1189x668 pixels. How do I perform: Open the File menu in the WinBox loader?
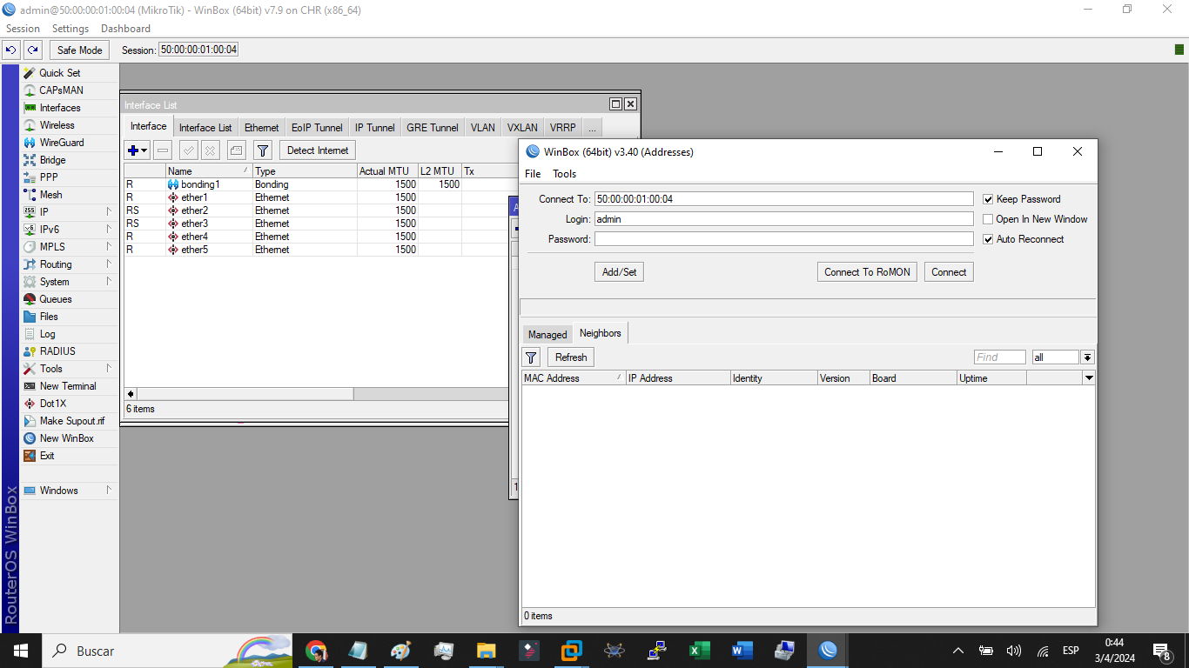click(533, 174)
